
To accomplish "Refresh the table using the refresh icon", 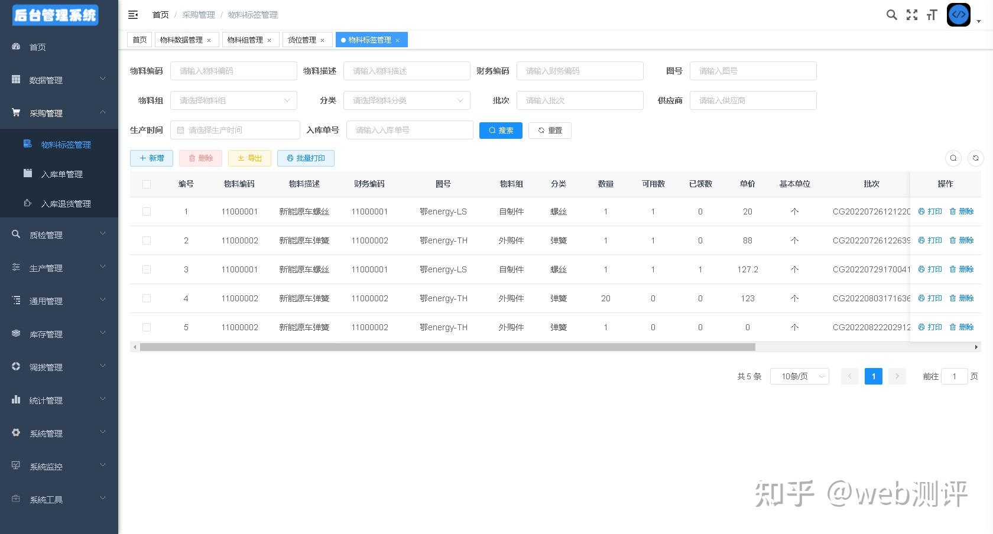I will click(975, 158).
